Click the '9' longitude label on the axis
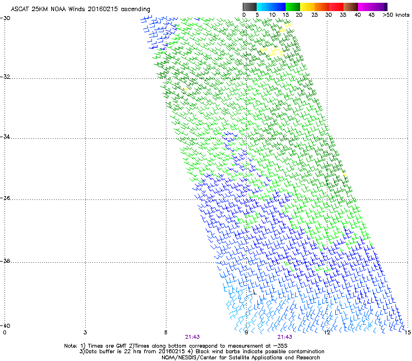 [x=246, y=333]
